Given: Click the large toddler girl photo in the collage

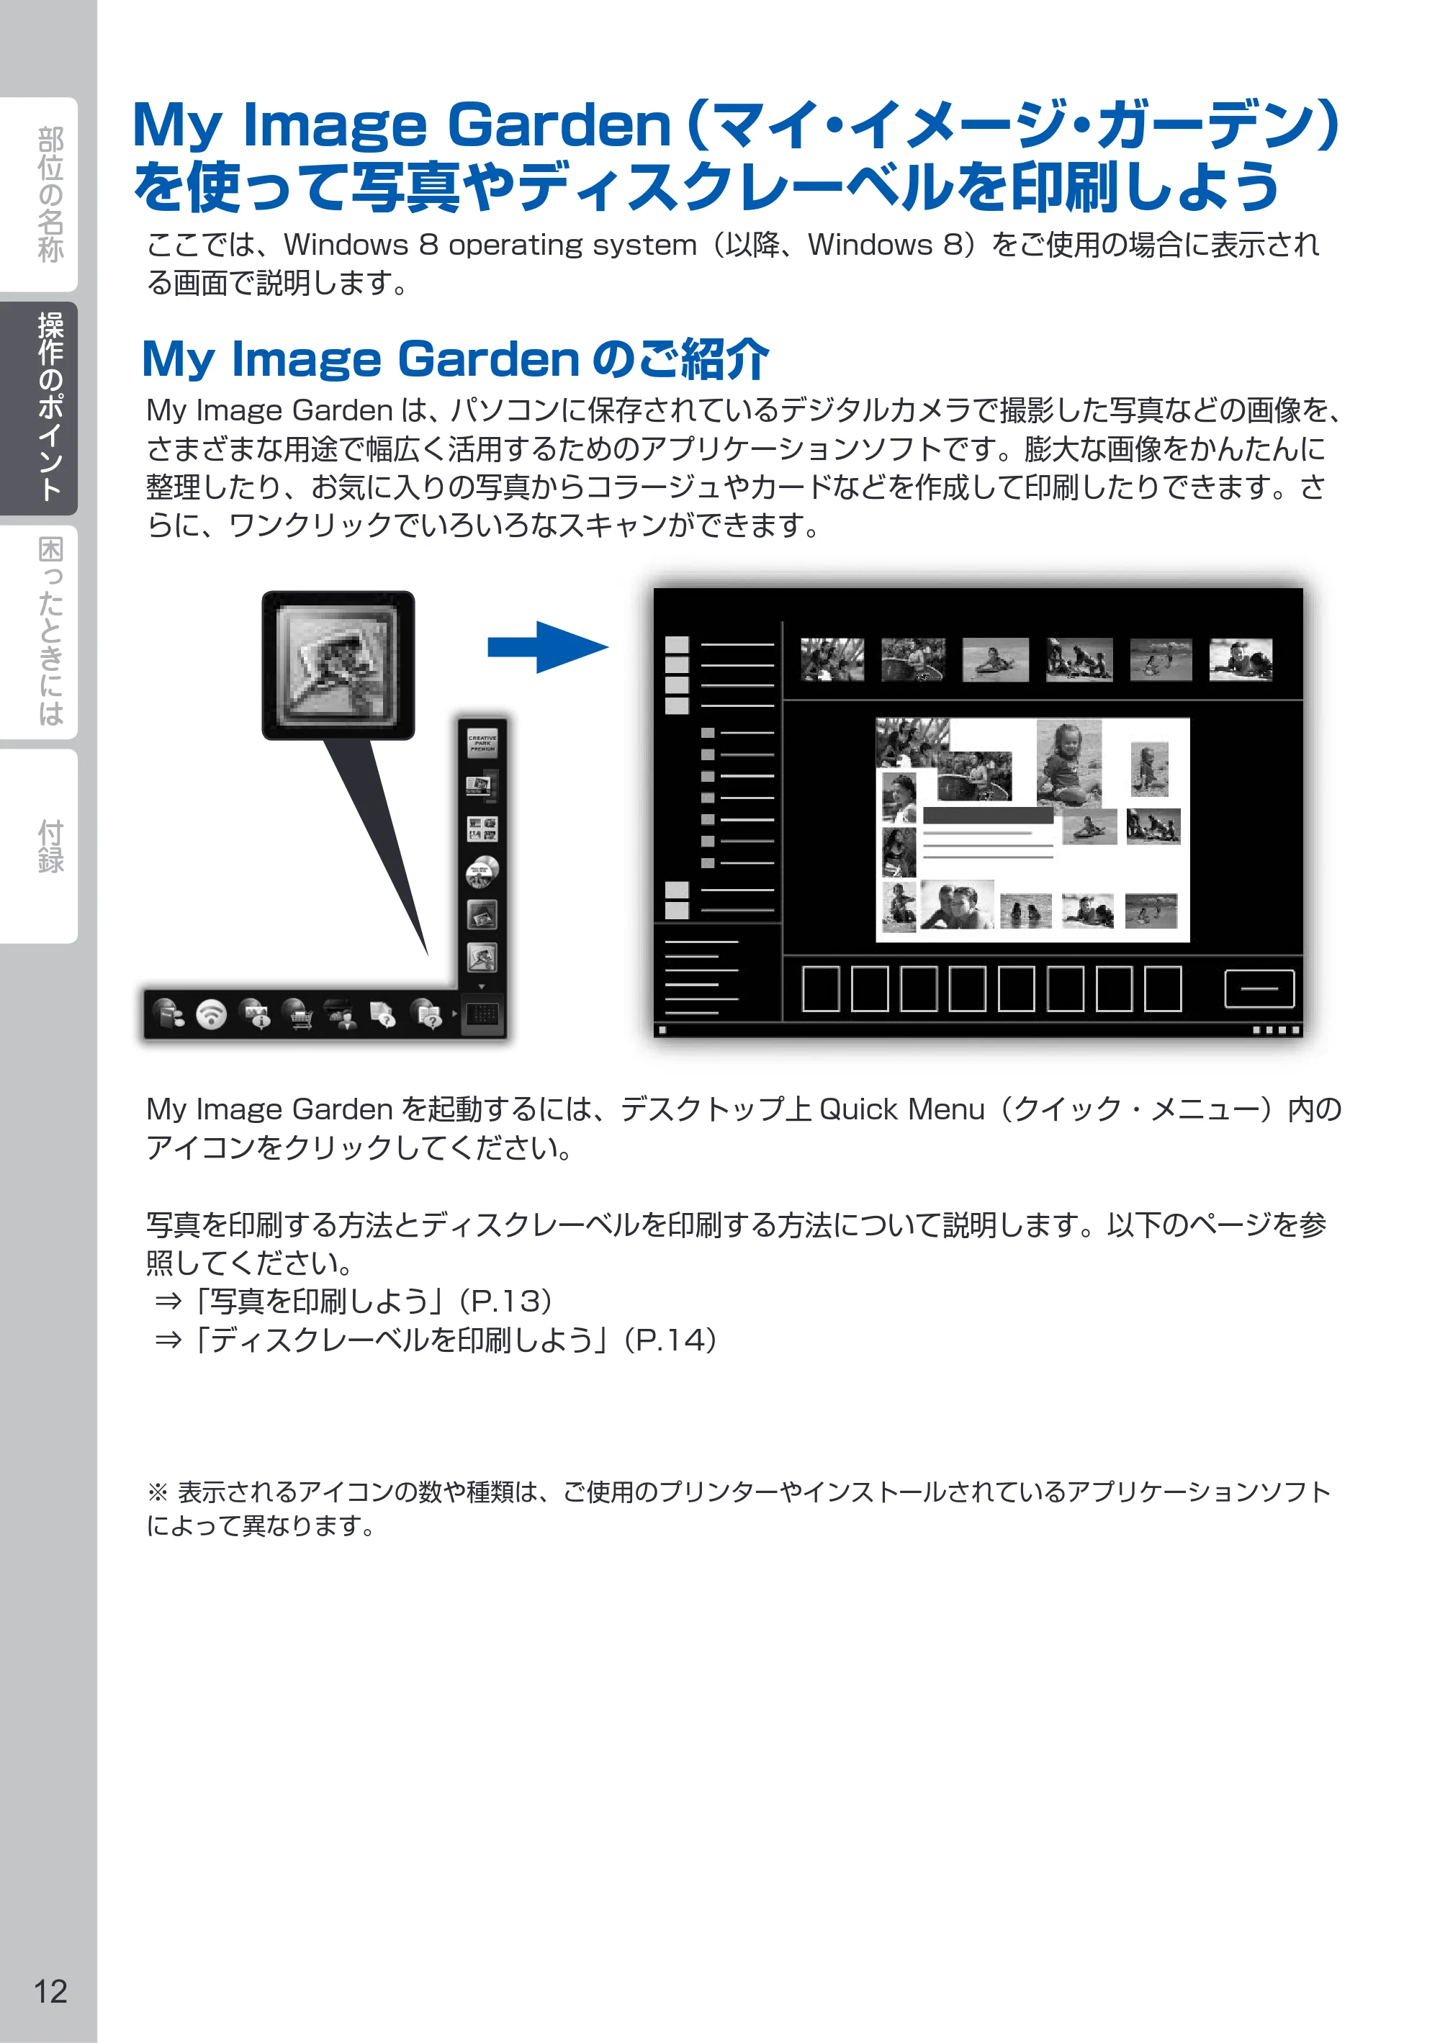Looking at the screenshot, I should (x=1069, y=764).
